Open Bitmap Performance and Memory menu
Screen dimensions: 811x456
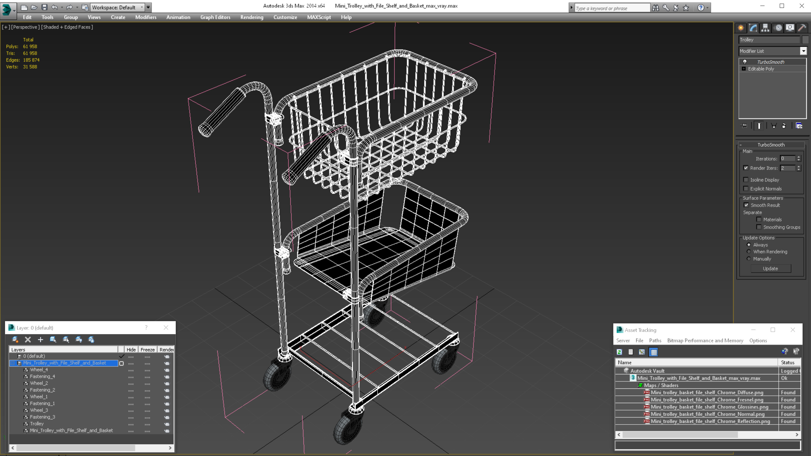pos(705,341)
